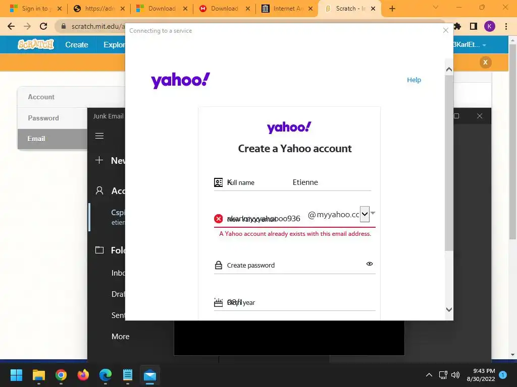Select the Password tab in Scratch settings

(53, 118)
